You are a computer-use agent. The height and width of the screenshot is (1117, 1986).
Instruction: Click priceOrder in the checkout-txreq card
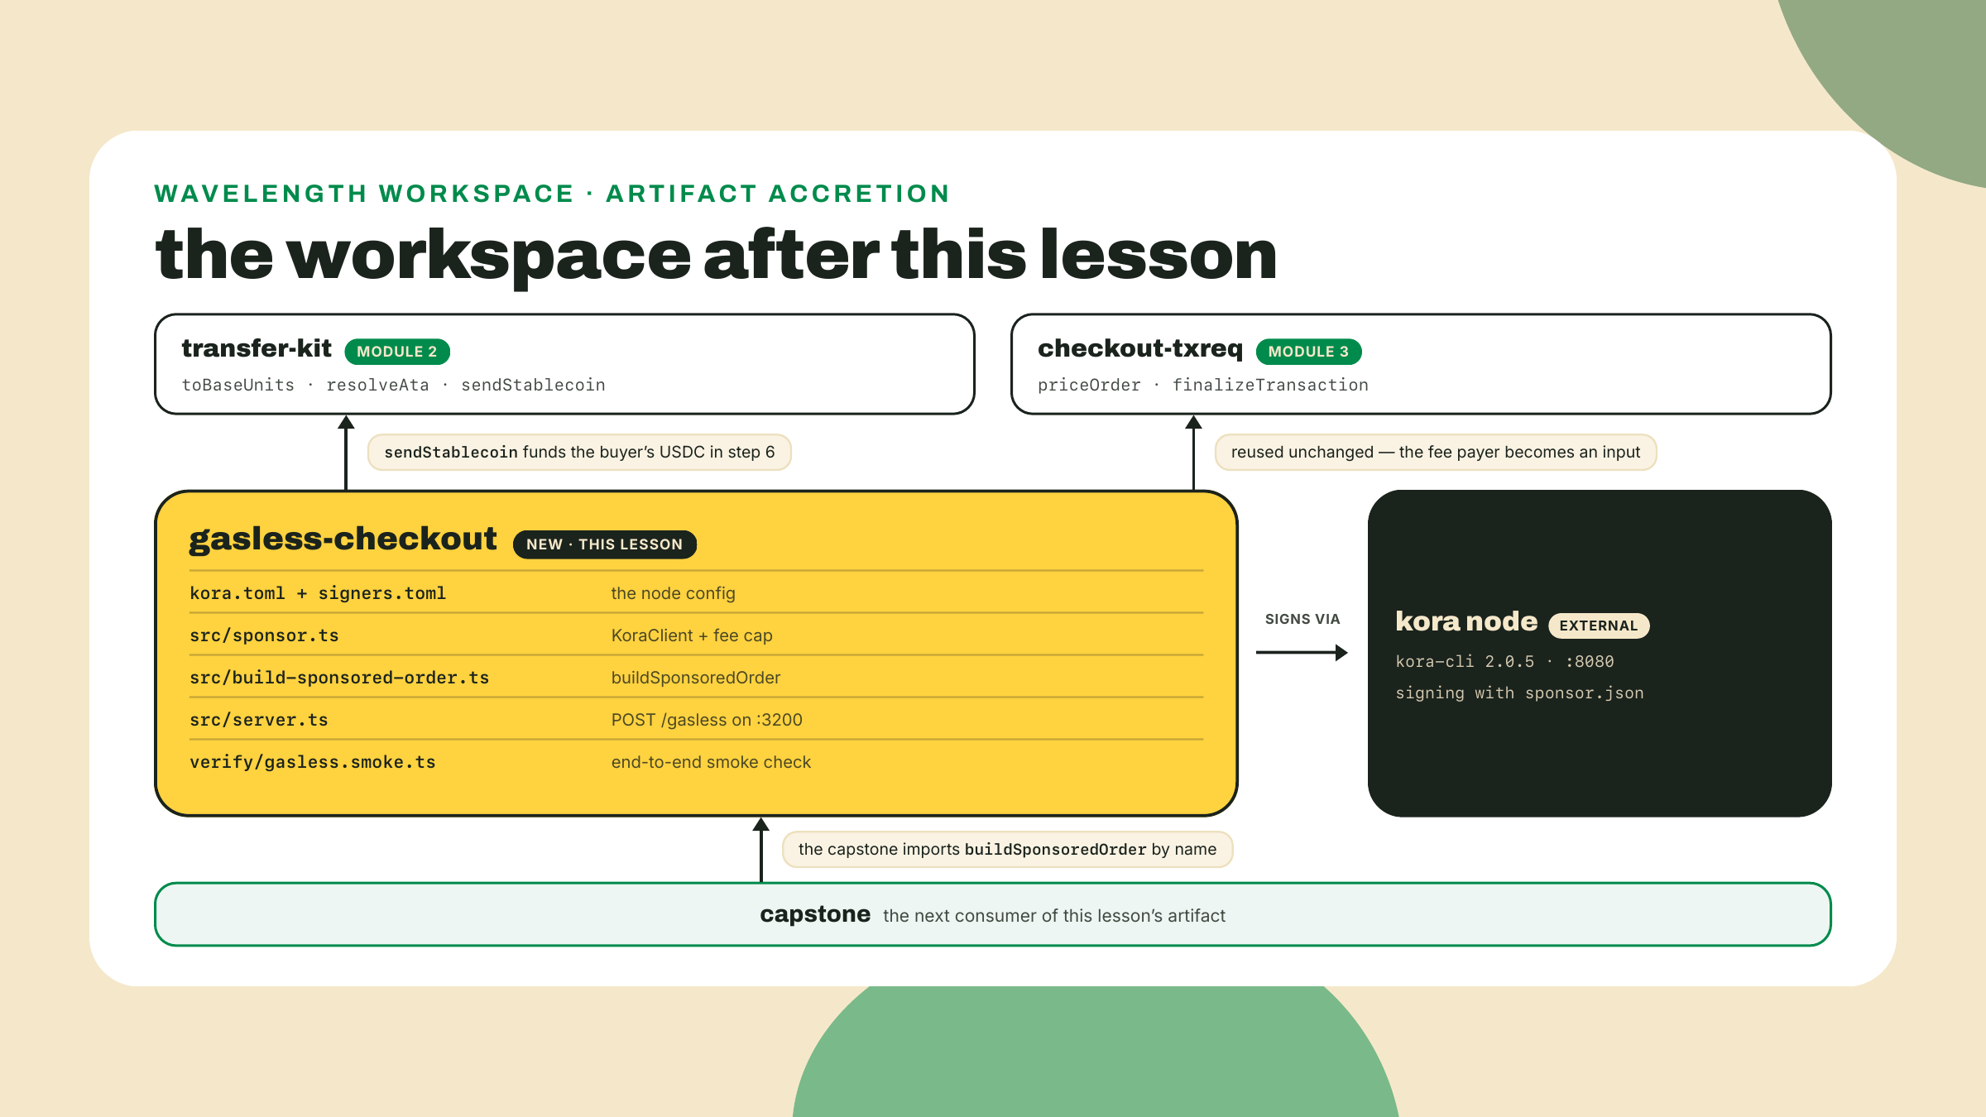pos(1089,385)
